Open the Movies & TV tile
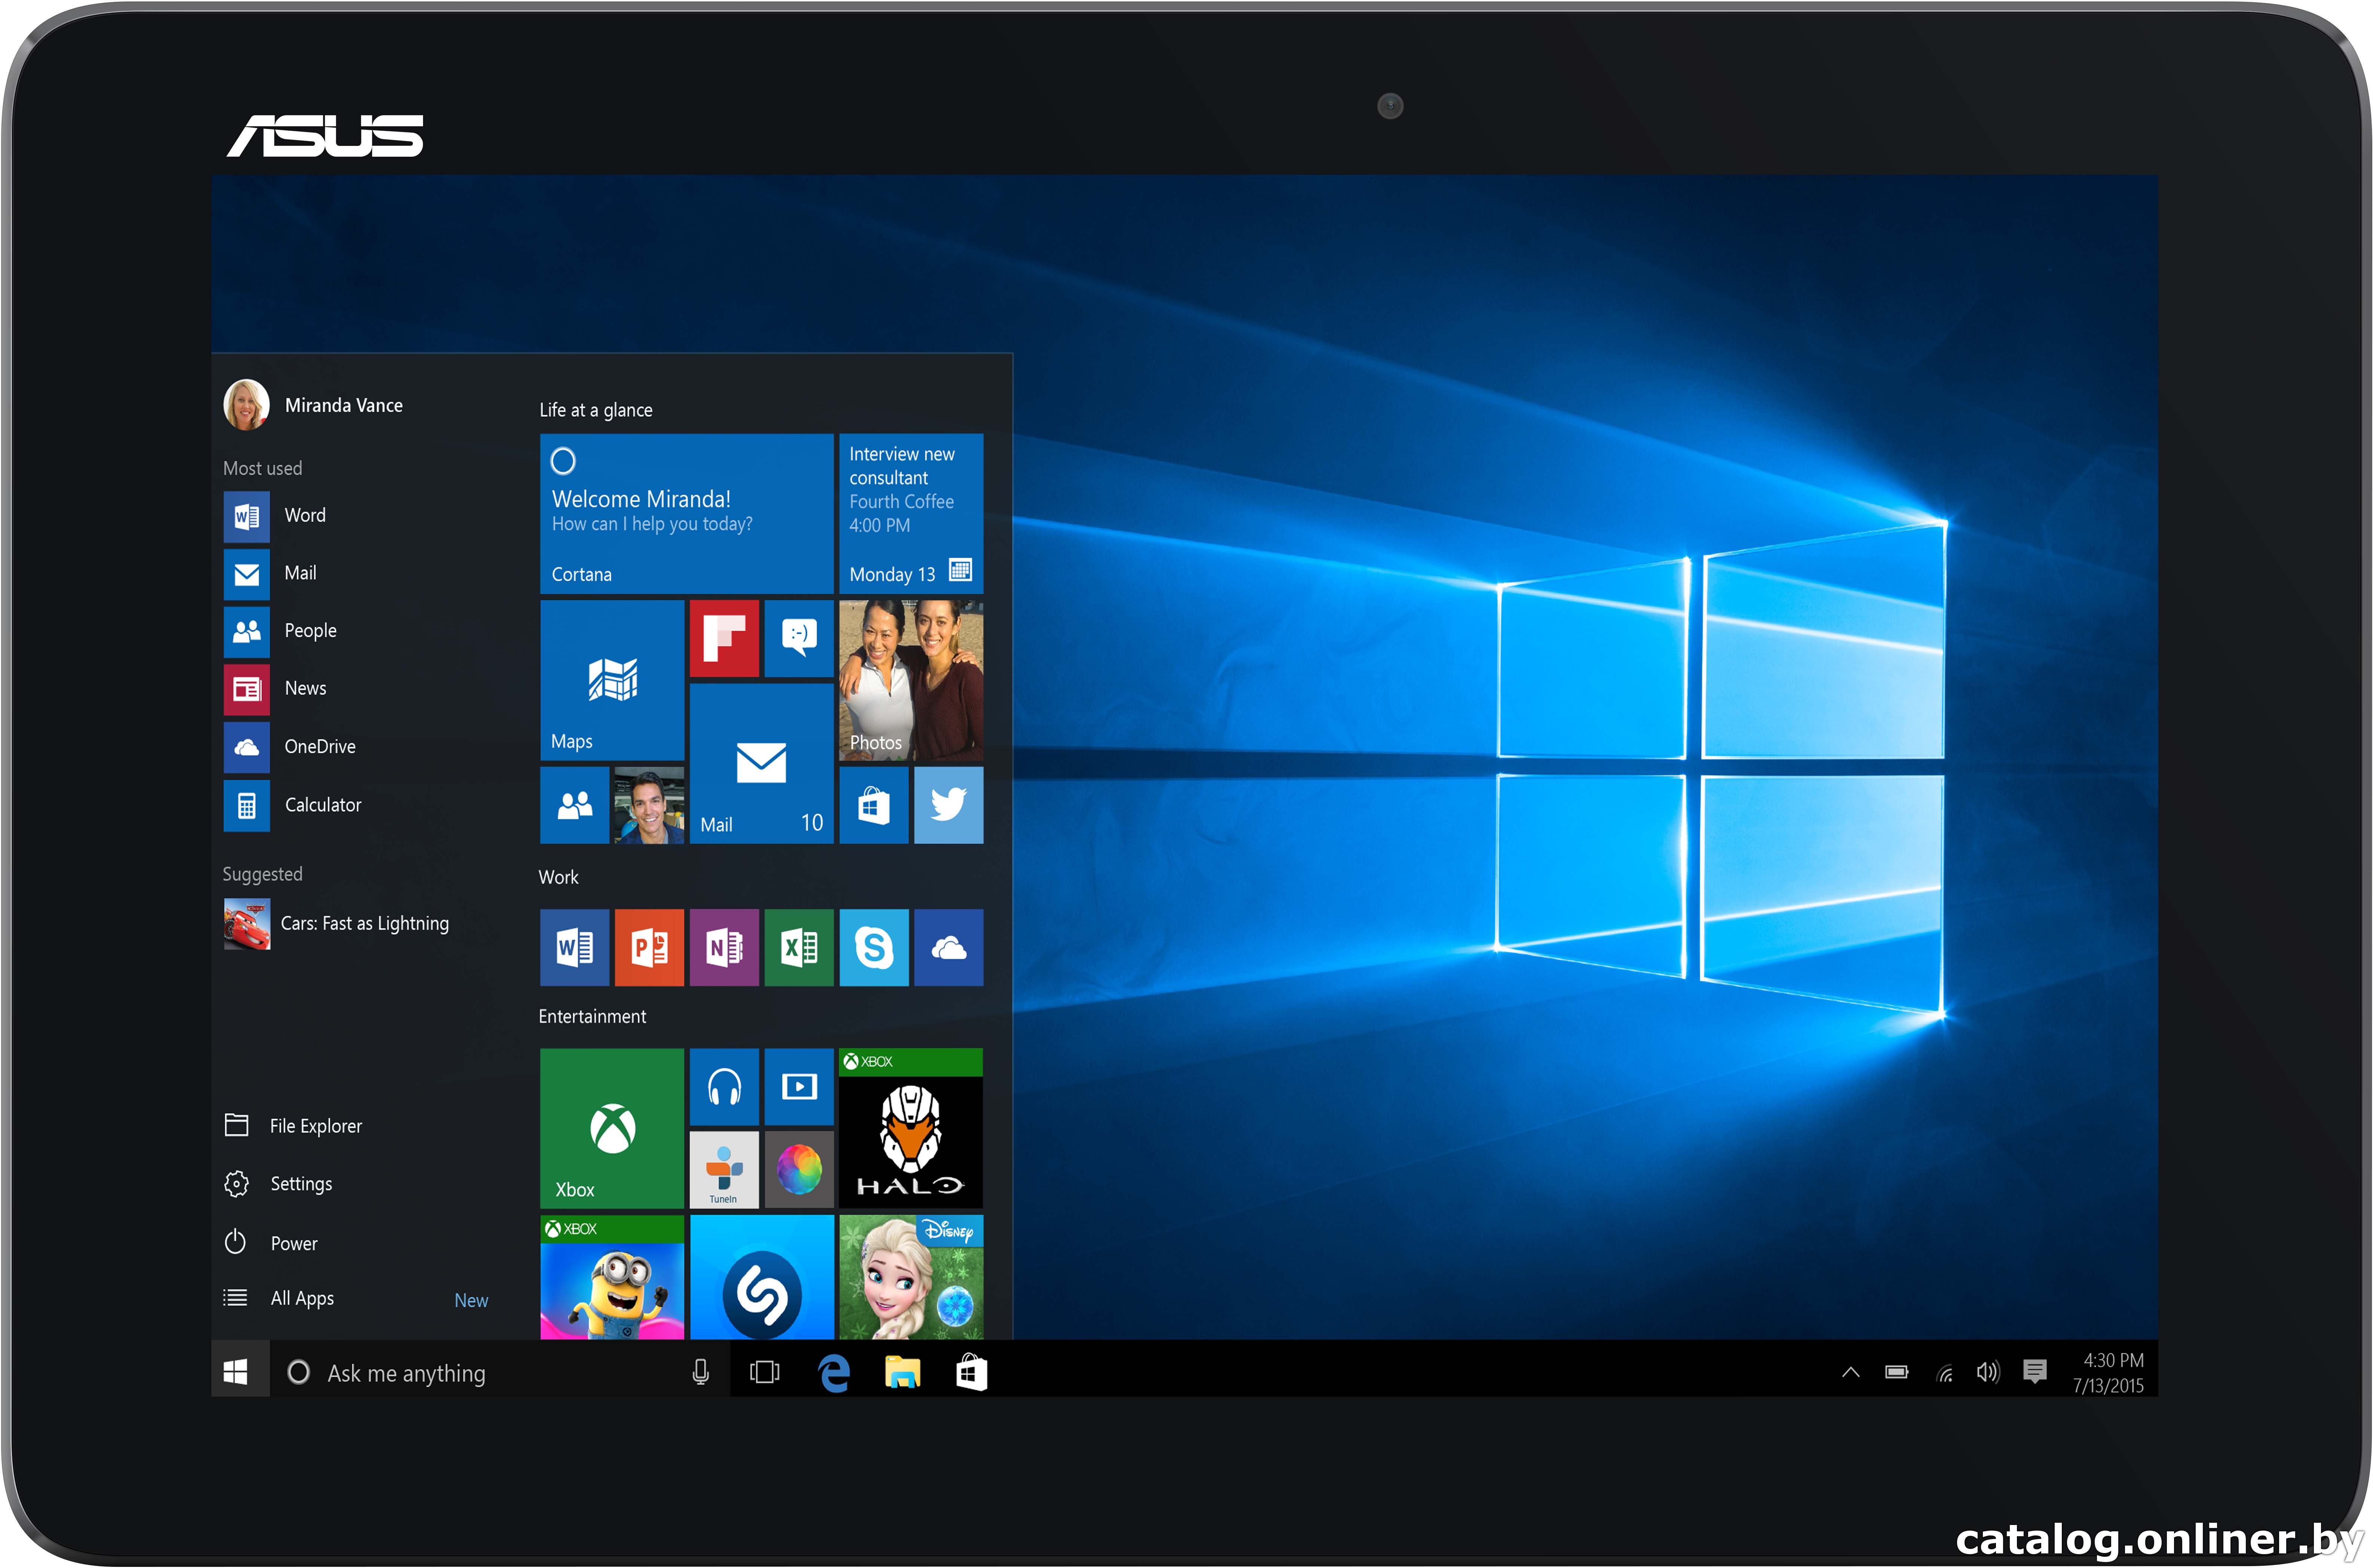 [x=799, y=1087]
